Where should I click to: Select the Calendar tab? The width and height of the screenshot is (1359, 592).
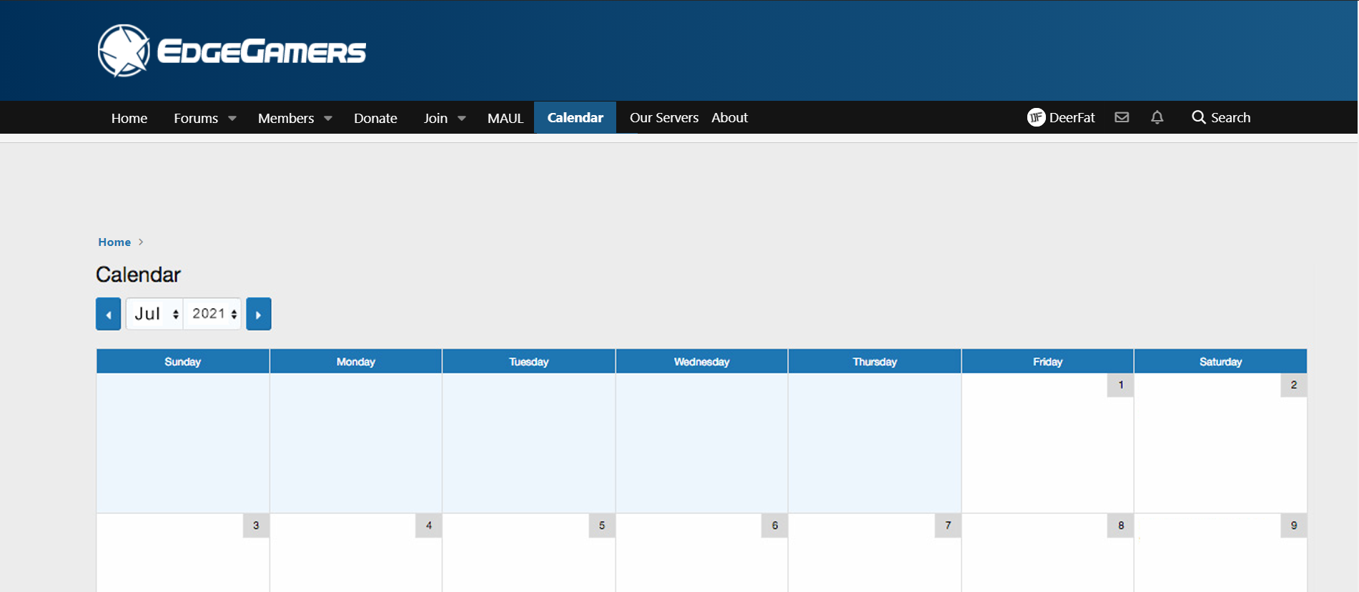pos(575,117)
